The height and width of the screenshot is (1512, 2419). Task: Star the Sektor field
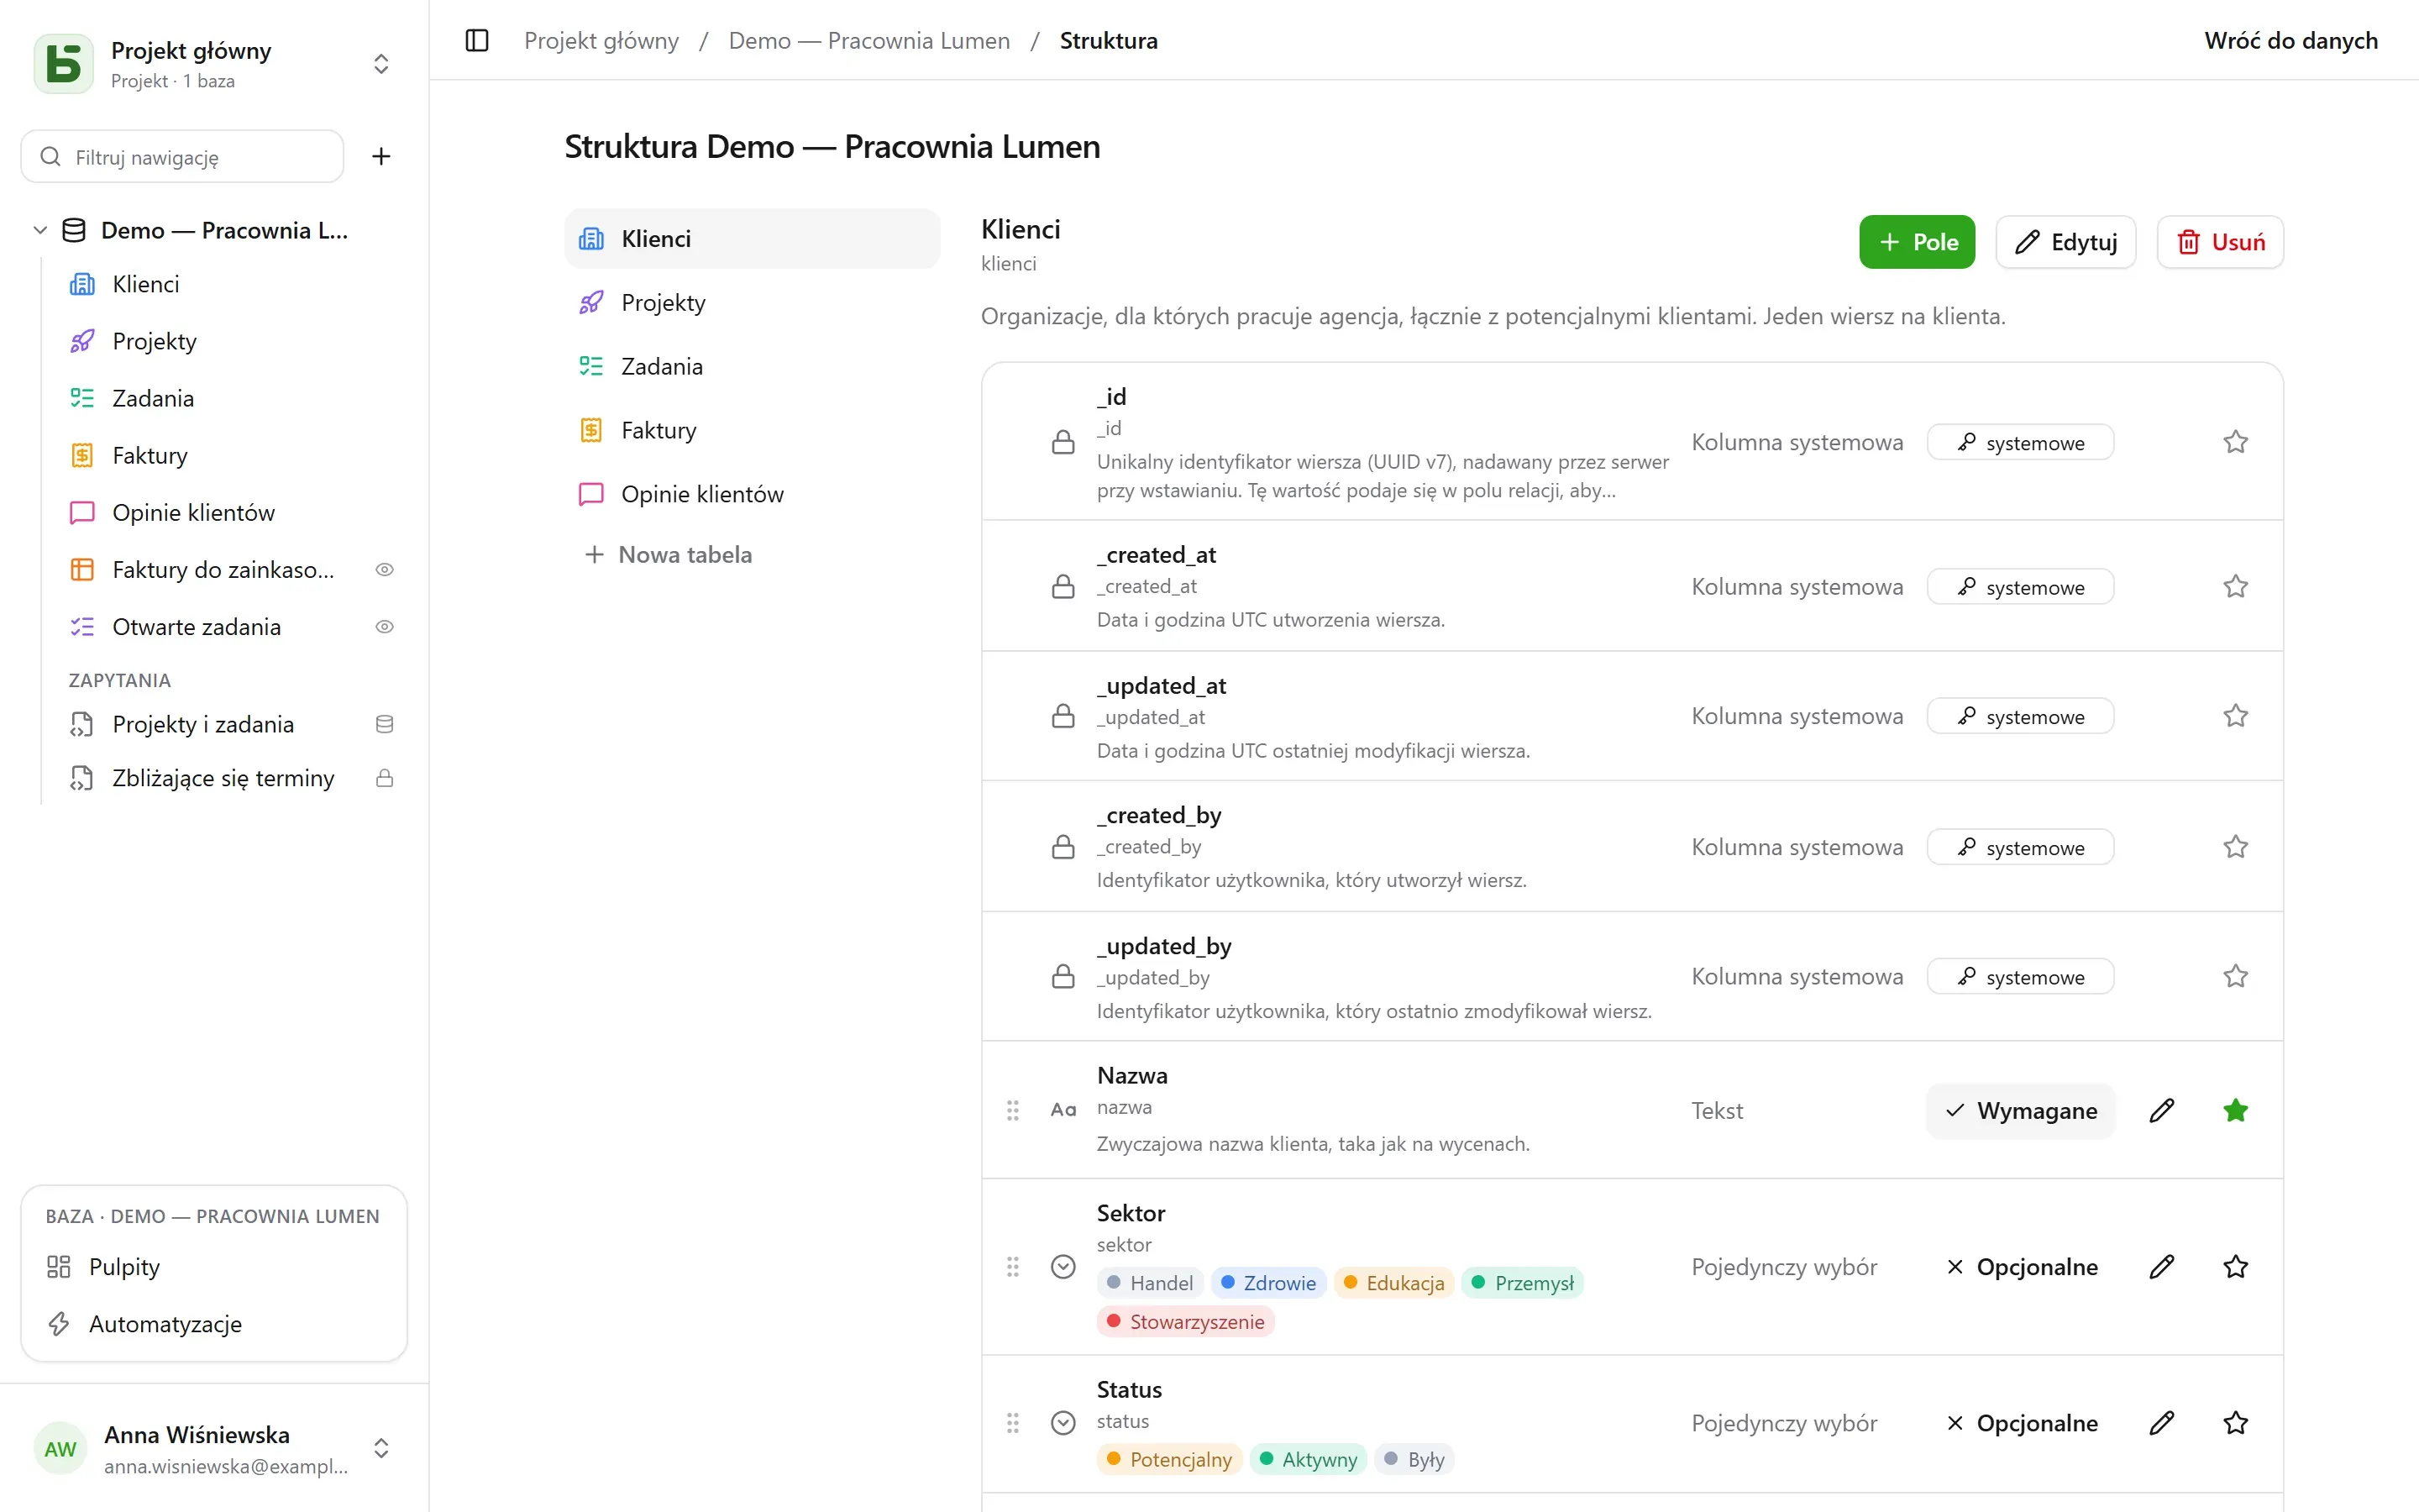tap(2236, 1267)
